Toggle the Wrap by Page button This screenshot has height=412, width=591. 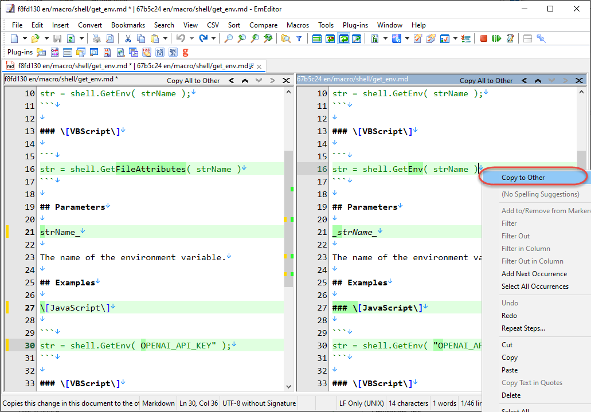pos(357,38)
